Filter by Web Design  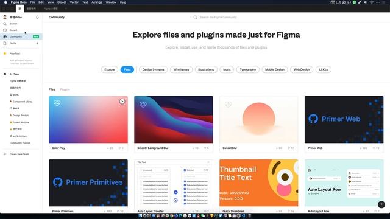(302, 69)
